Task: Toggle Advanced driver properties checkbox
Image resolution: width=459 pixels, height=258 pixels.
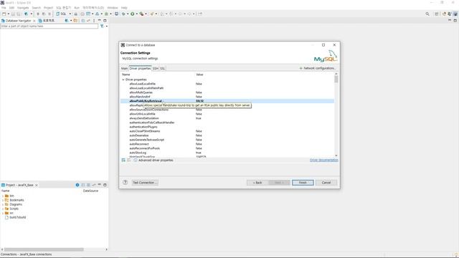Action: pos(136,160)
